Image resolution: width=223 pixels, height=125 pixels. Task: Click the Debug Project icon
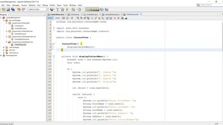73,9
